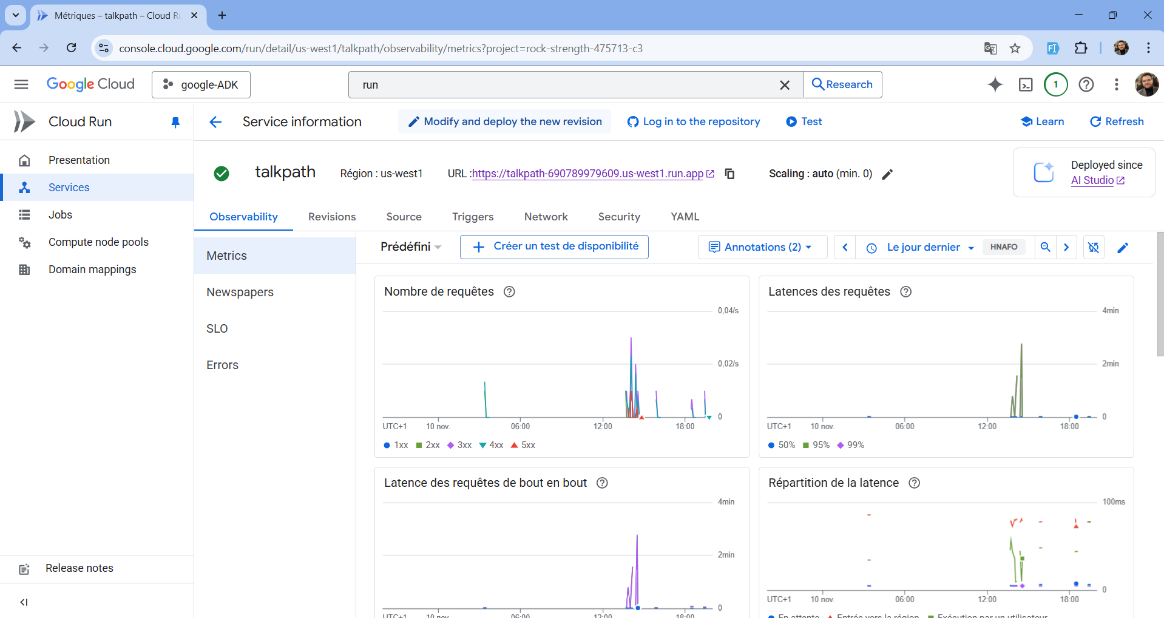Switch to the Network tab

[546, 217]
